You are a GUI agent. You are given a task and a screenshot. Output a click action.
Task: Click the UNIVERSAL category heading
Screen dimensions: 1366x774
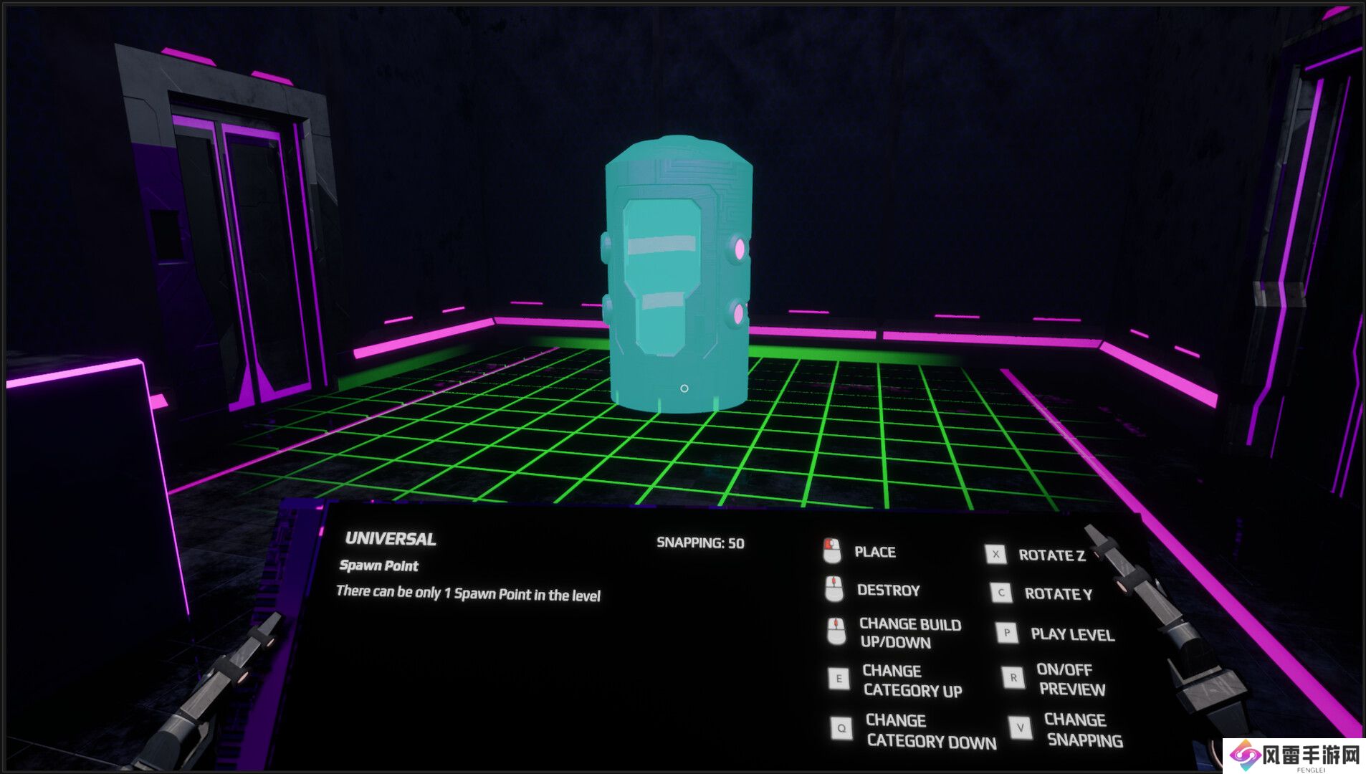(x=390, y=539)
